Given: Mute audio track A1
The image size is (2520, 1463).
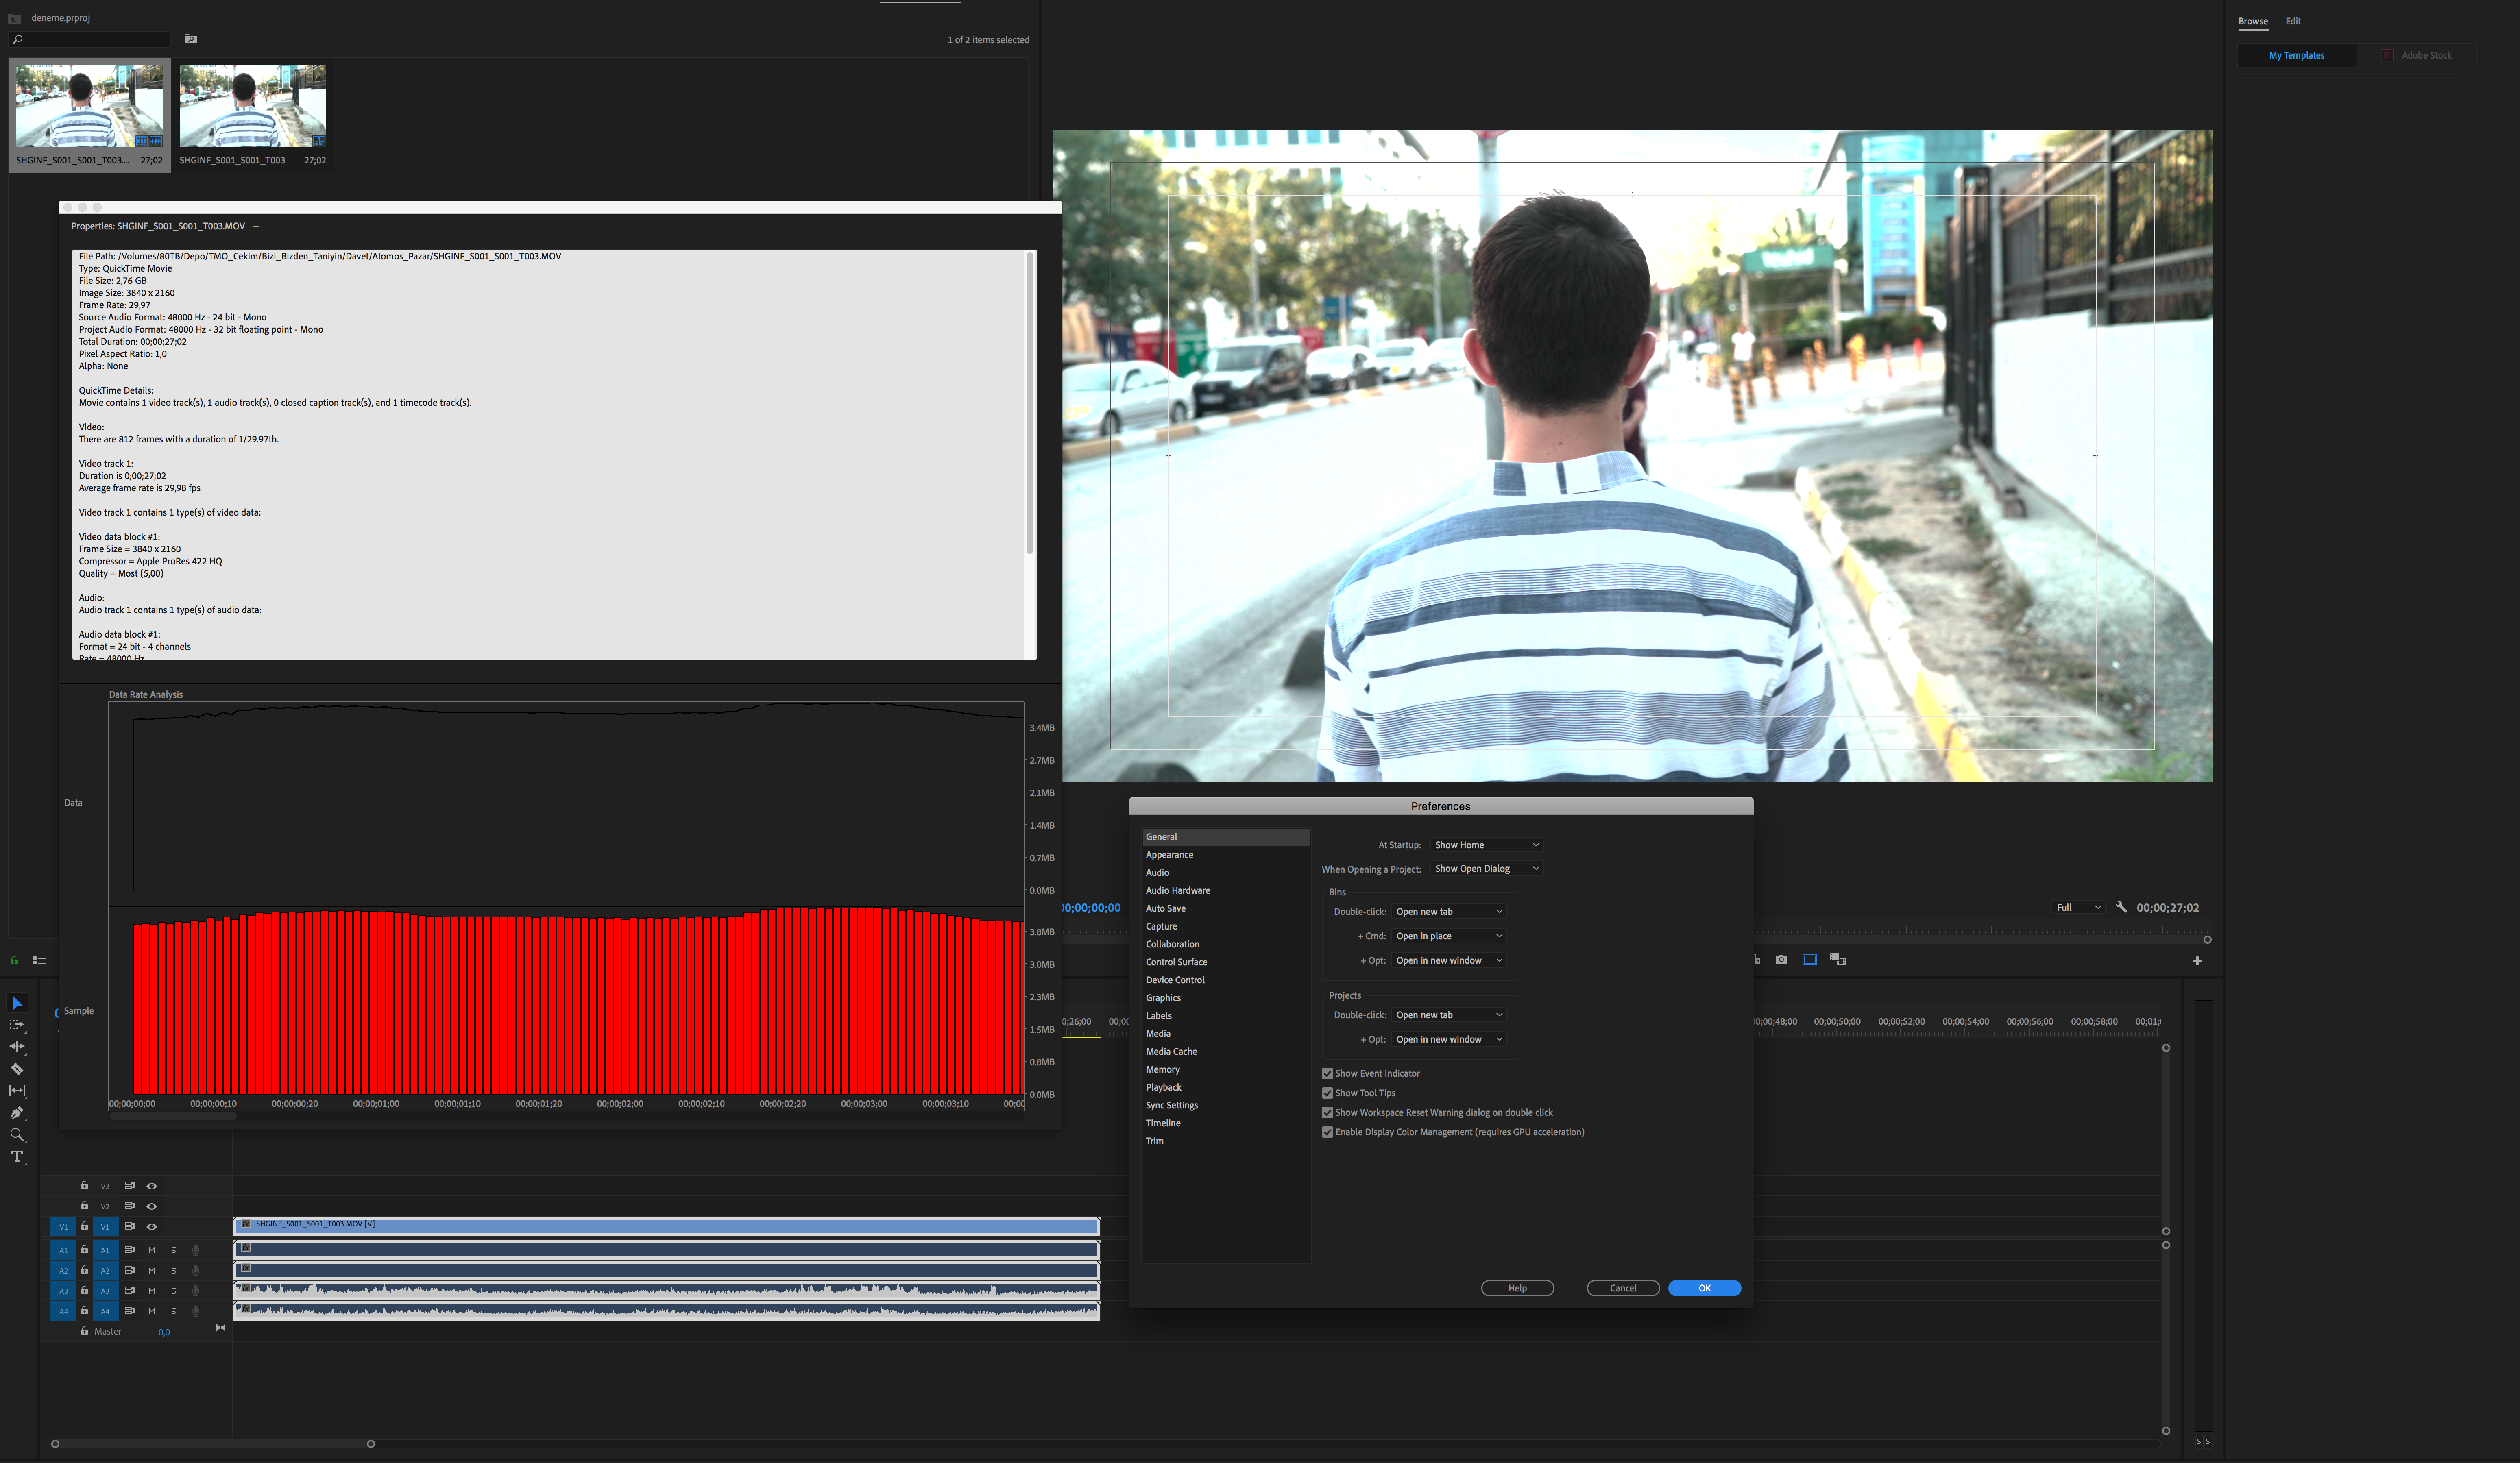Looking at the screenshot, I should [x=152, y=1250].
